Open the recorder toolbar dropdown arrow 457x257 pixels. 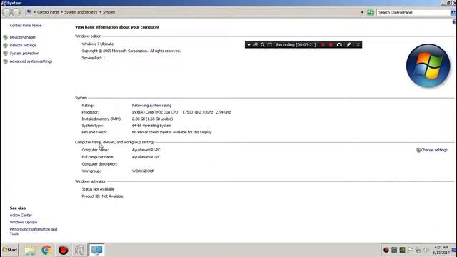[248, 44]
